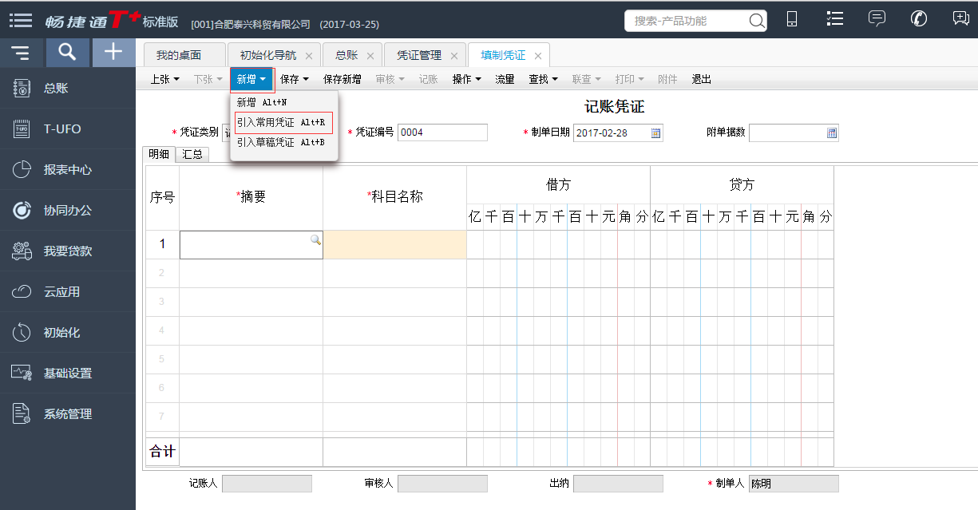Click the mobile phone icon in header
Image resolution: width=978 pixels, height=510 pixels.
792,20
